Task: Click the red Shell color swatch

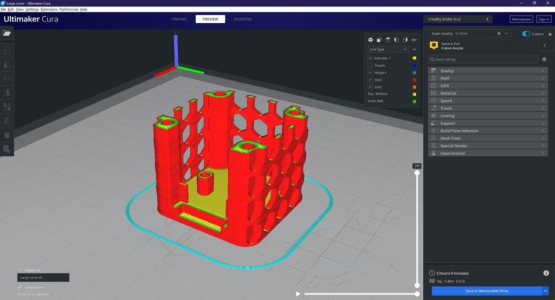Action: (x=415, y=80)
